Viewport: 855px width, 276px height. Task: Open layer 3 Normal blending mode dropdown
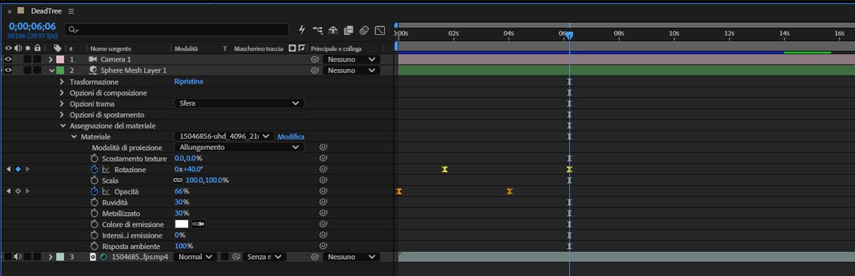tap(195, 257)
